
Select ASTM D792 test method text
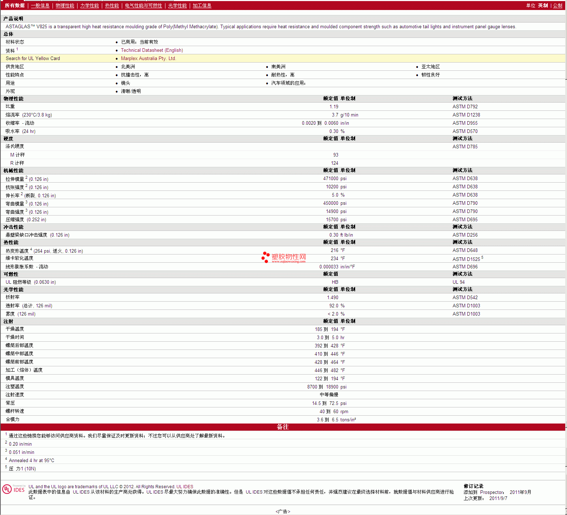(x=465, y=107)
